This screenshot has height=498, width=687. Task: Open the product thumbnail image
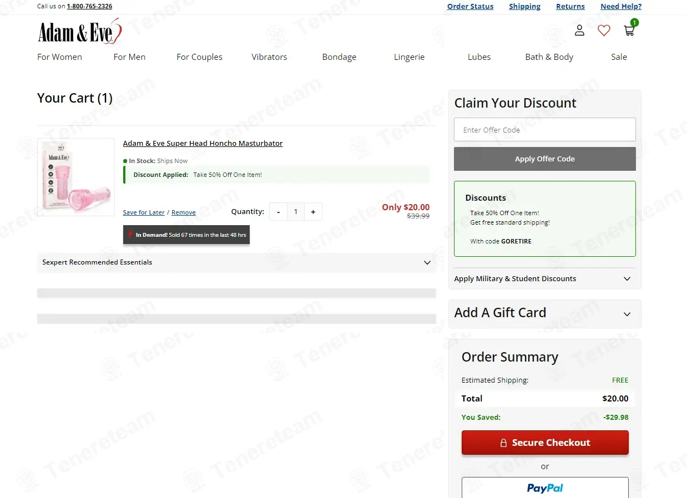pos(76,177)
